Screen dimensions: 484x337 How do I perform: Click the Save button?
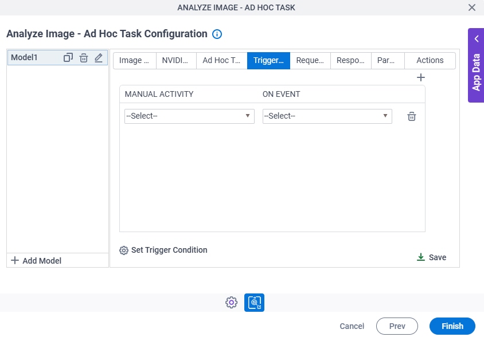pos(431,257)
